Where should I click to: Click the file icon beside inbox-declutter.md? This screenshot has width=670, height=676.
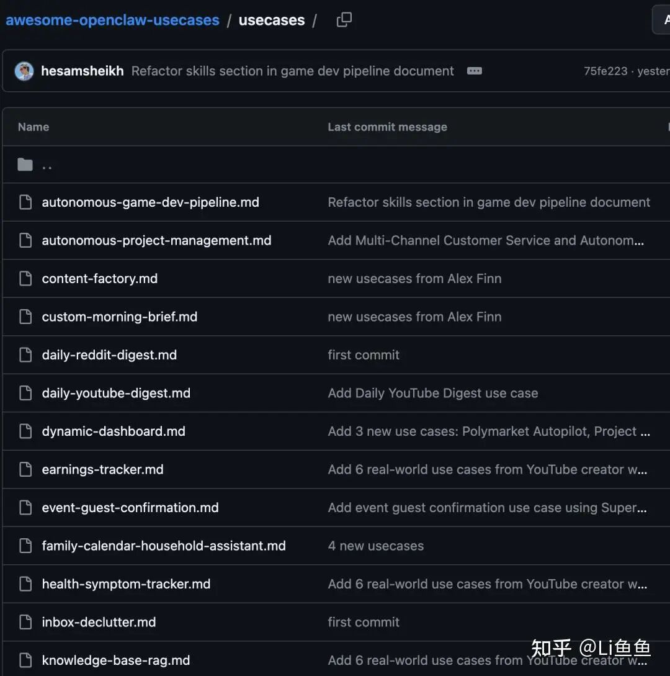click(x=25, y=622)
